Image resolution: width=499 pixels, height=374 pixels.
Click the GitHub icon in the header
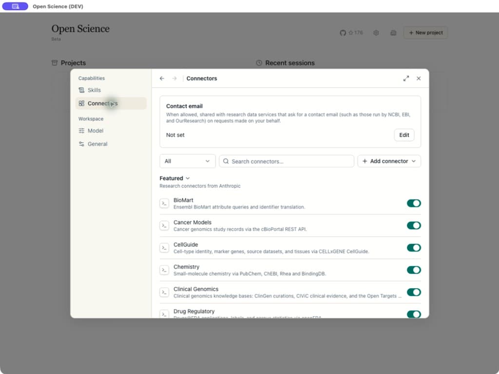coord(343,33)
